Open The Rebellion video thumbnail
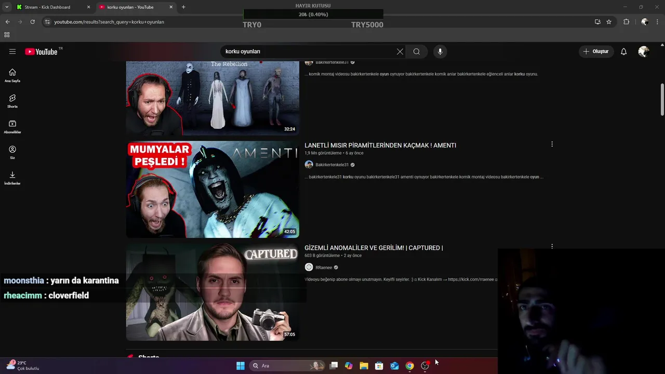 point(212,98)
